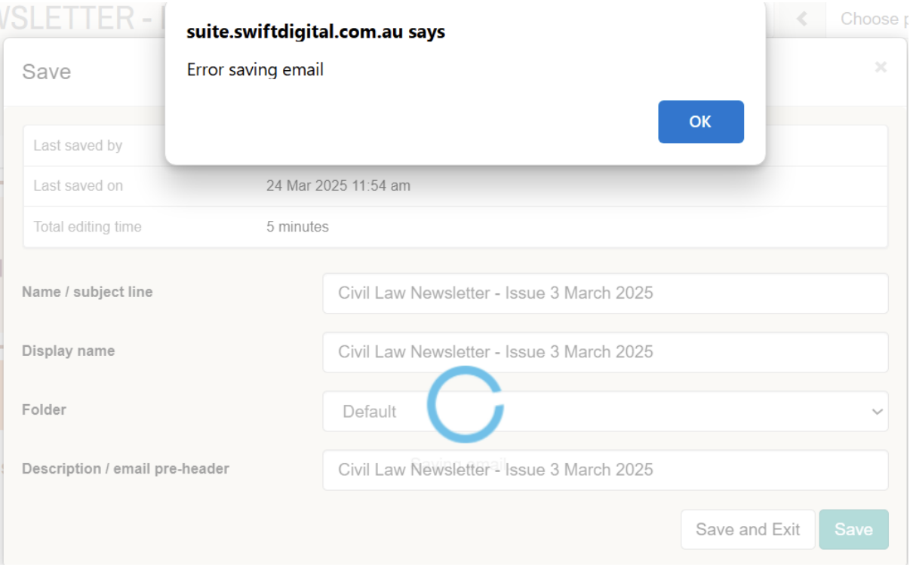Click the "5 minutes" total editing time value
The width and height of the screenshot is (910, 567).
(x=297, y=226)
